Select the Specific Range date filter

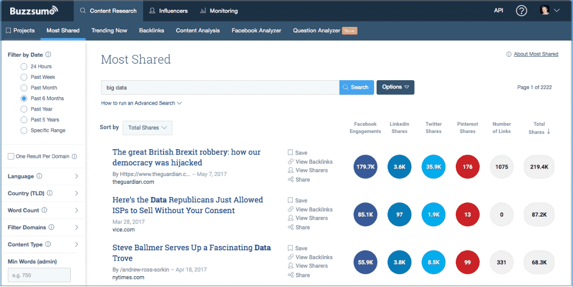point(24,130)
